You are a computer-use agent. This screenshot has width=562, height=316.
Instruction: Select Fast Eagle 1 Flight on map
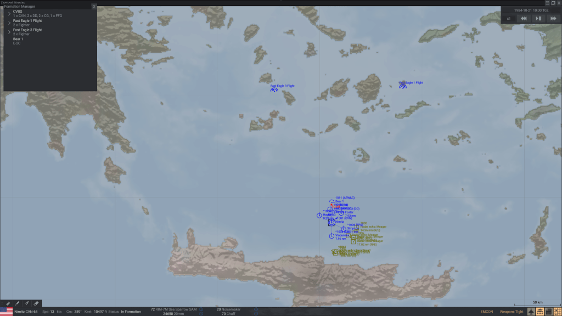point(403,87)
